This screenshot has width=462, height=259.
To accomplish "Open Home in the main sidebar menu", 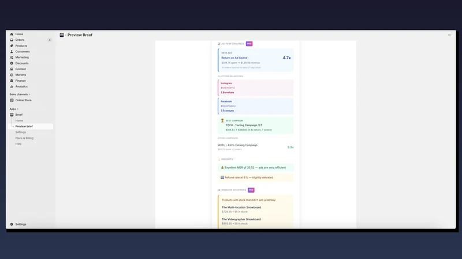I will click(x=19, y=34).
